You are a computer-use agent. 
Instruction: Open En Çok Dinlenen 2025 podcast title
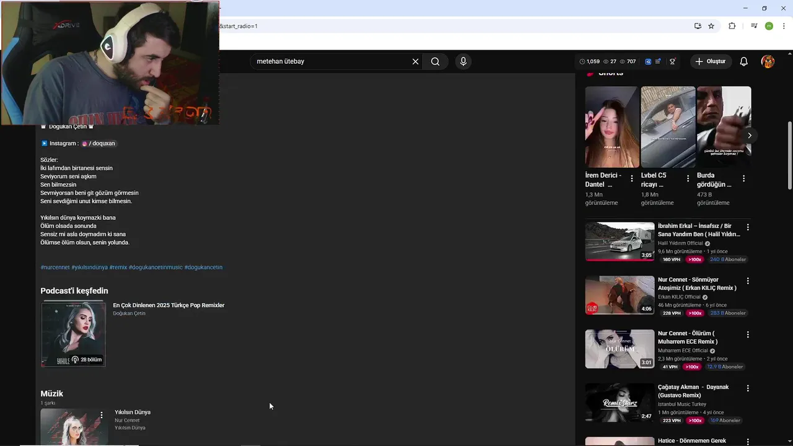pos(169,305)
